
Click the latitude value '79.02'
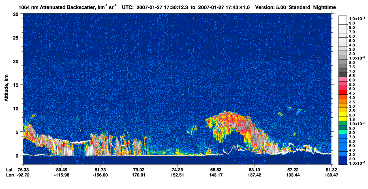[138, 169]
